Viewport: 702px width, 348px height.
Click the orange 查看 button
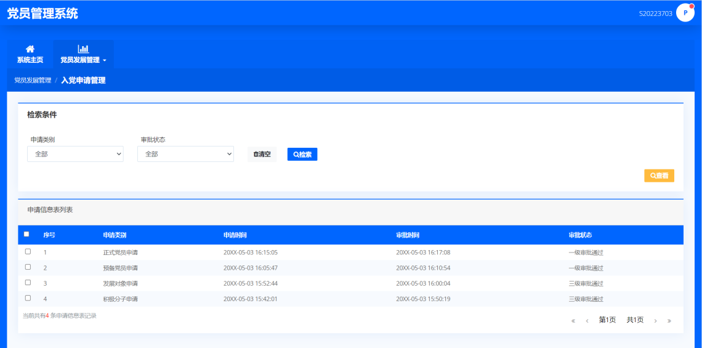click(x=659, y=176)
